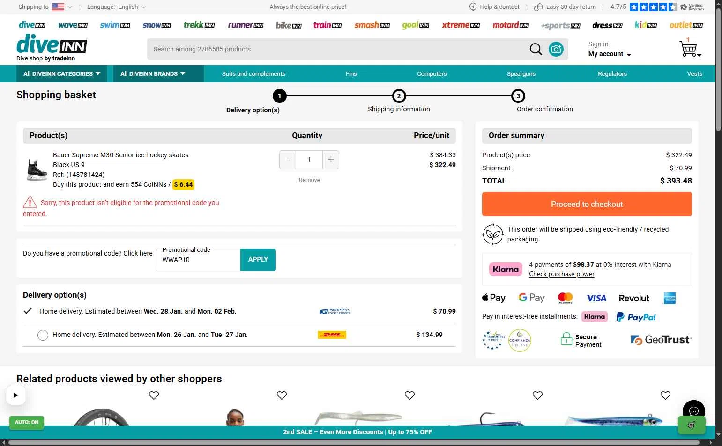
Task: Select DHL home delivery radio button
Action: pos(43,335)
